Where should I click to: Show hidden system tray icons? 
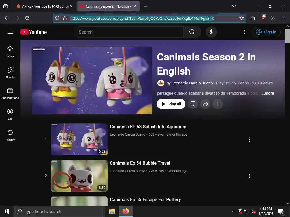pos(233,211)
